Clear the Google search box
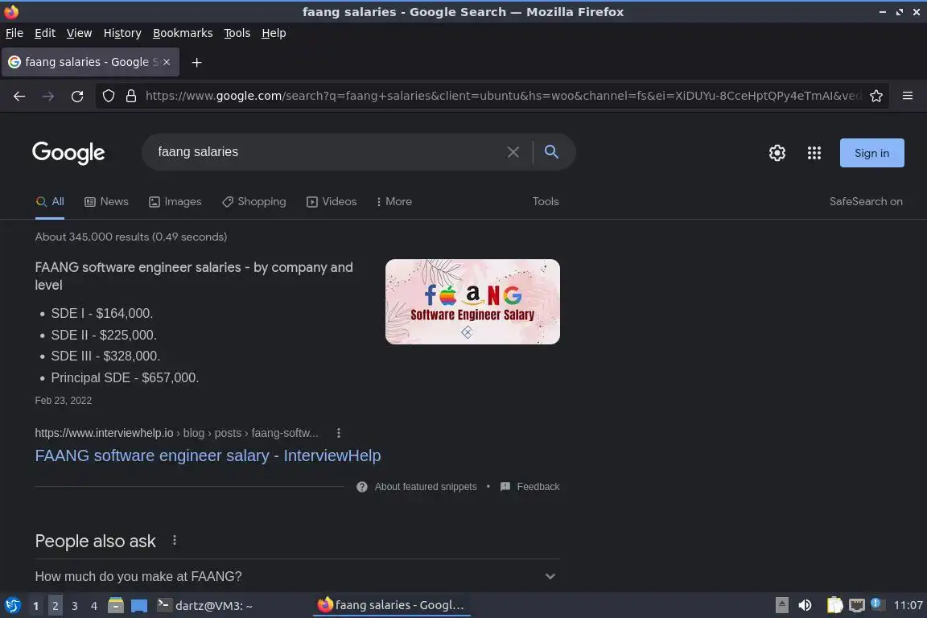Screen dimensions: 927x618 (x=513, y=152)
